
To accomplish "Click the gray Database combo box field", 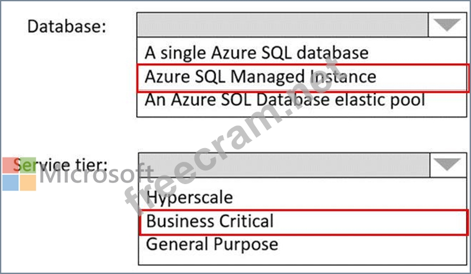I will pyautogui.click(x=282, y=25).
